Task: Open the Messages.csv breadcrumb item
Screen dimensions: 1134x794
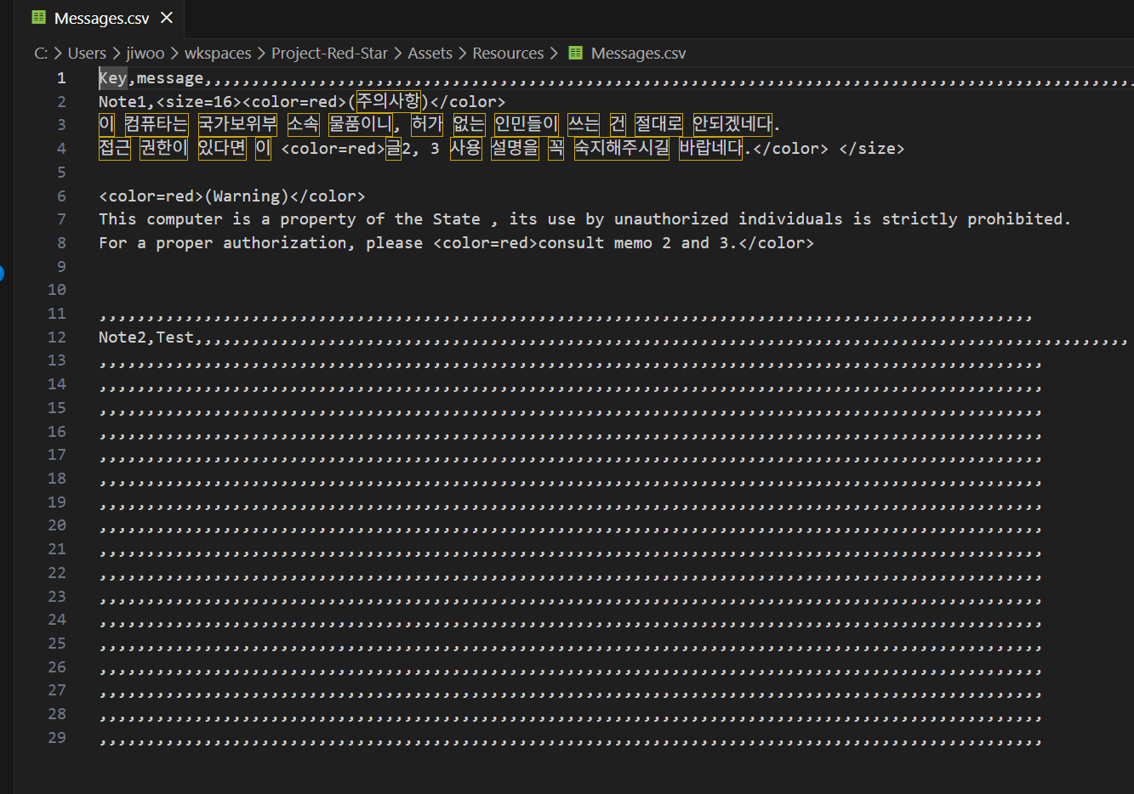Action: (638, 53)
